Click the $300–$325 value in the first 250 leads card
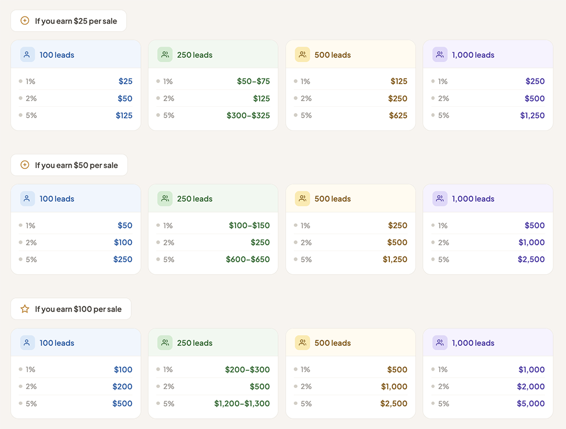 [248, 115]
